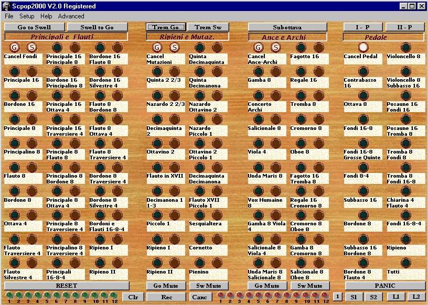Click the G cancel button above Cancel Fondi

pyautogui.click(x=14, y=48)
